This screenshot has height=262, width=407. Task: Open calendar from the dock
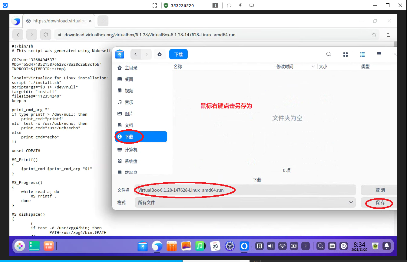point(215,246)
